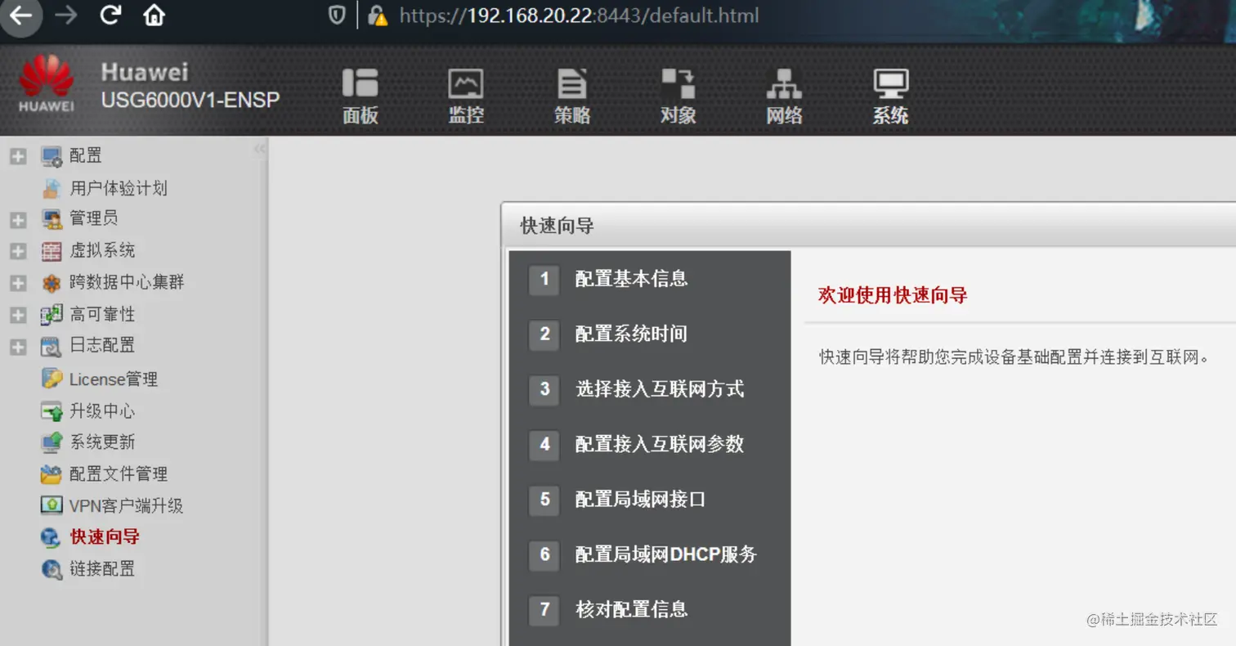Open VPN客户端升级 in the sidebar
Viewport: 1236px width, 646px height.
point(126,505)
